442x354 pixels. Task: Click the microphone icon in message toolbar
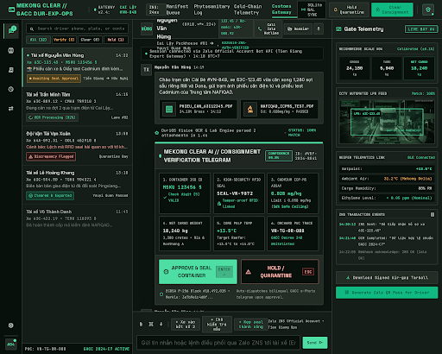161,324
